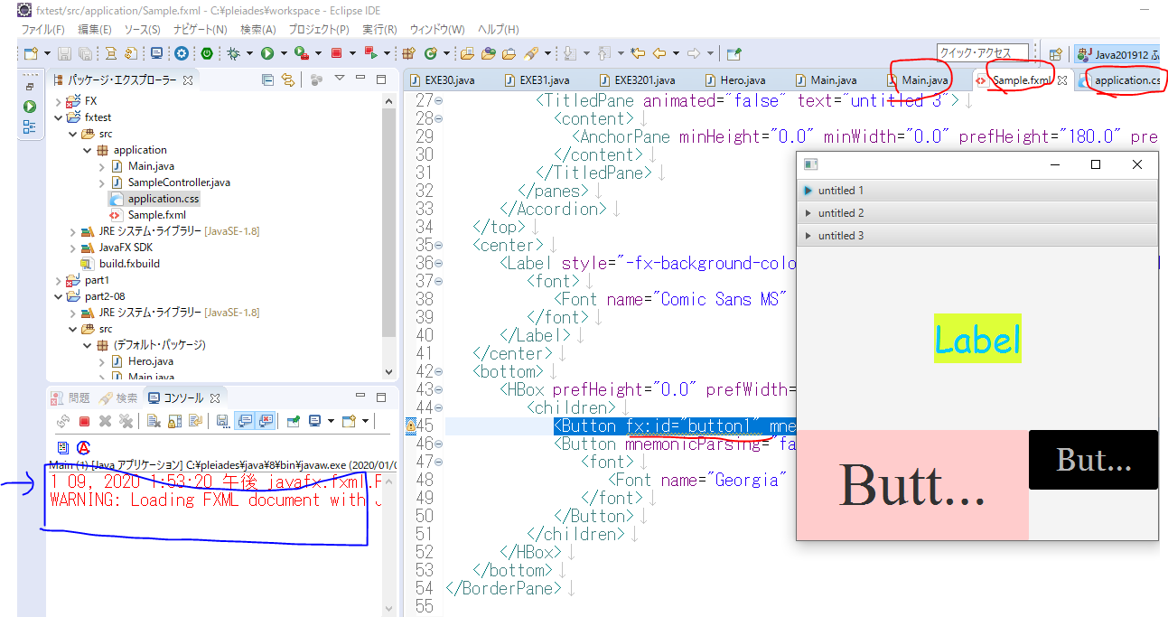Select application.css in Package Explorer

164,199
